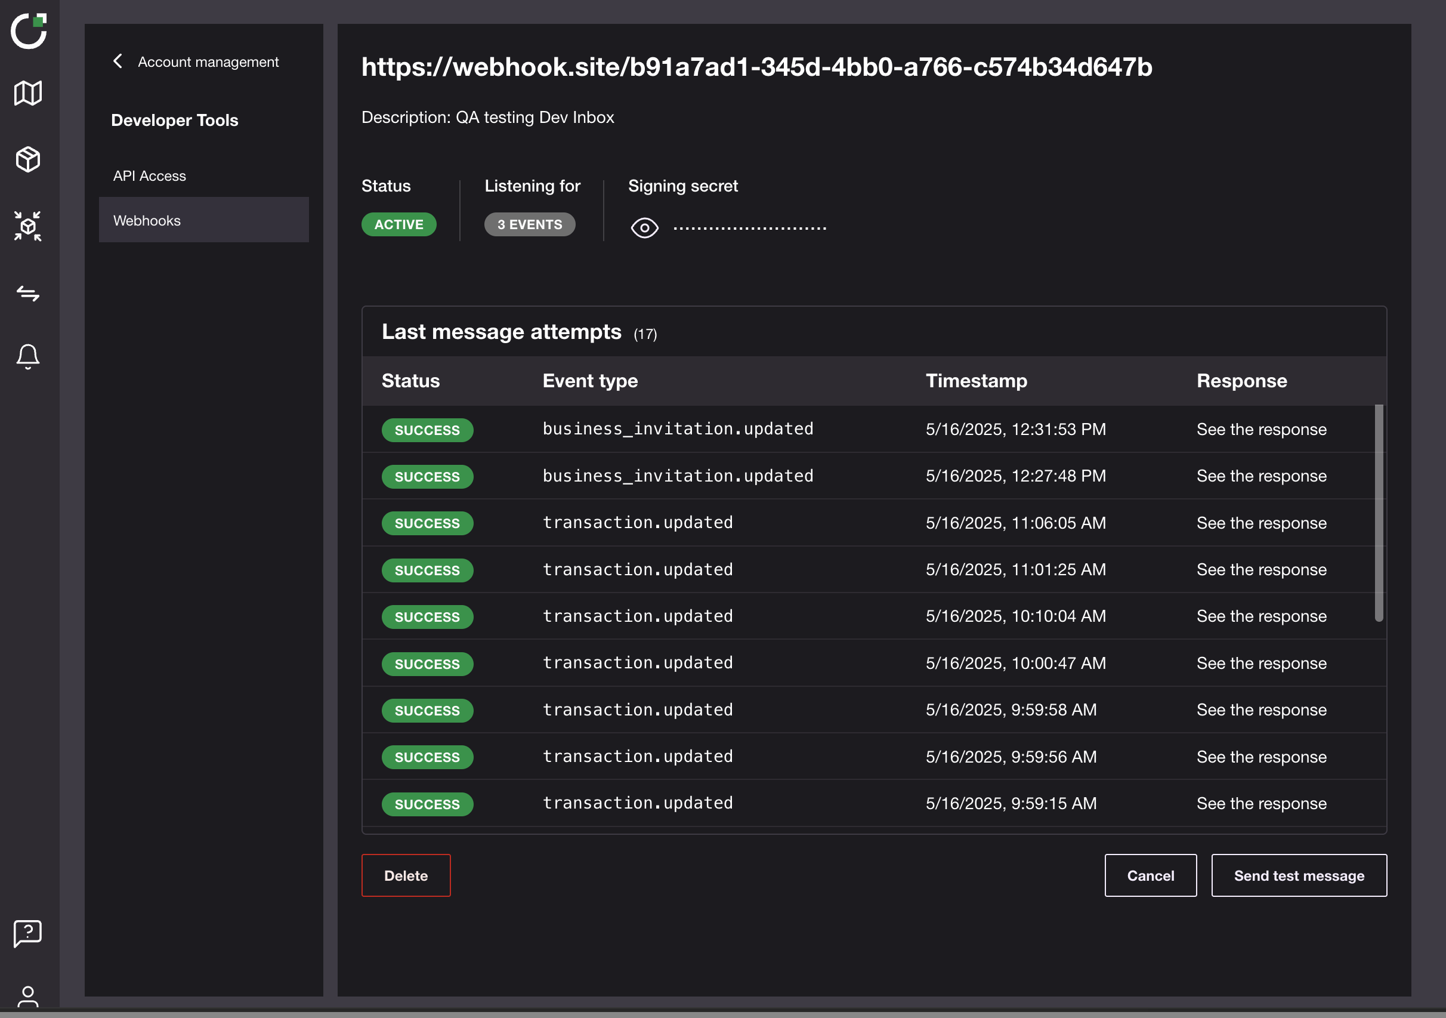Reveal signing secret with eye icon
Screen dimensions: 1446x1018
pos(644,227)
